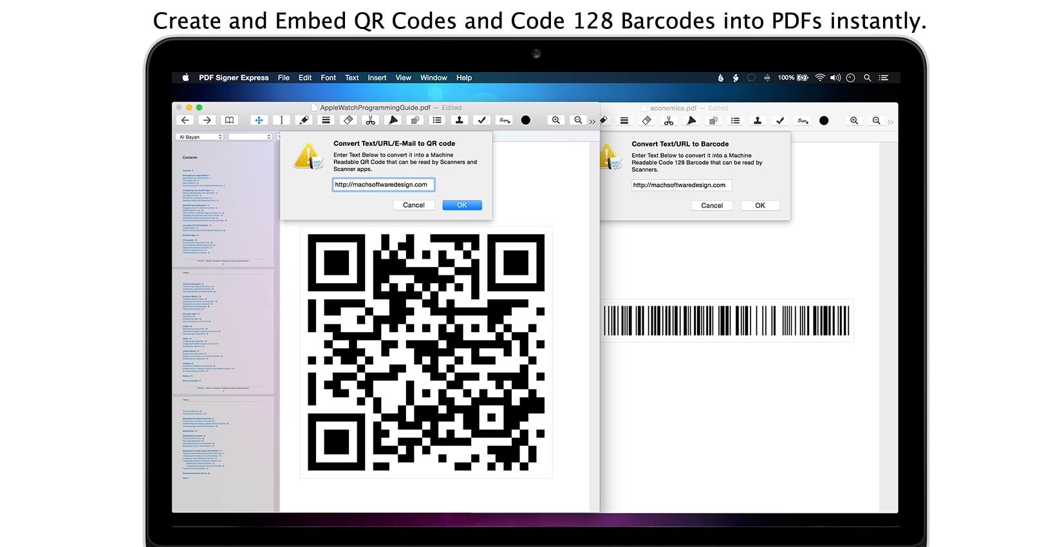Open black color well in economics.pdf window

point(824,121)
